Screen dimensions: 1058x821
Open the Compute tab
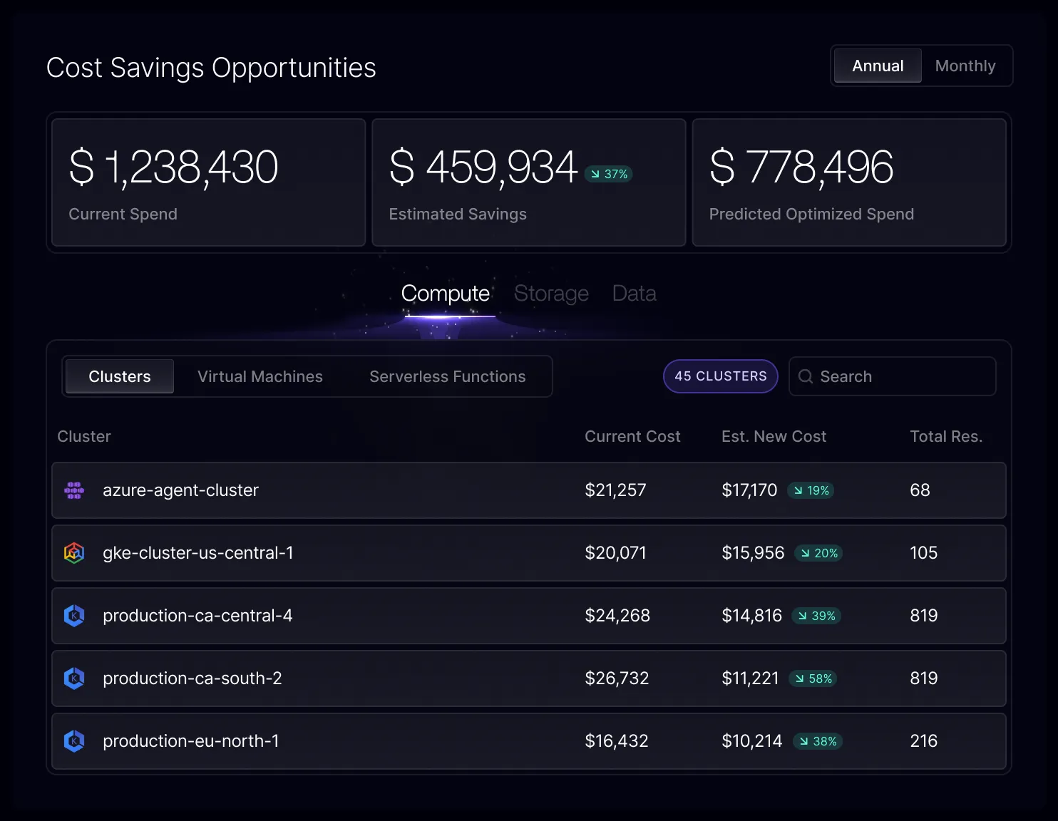[x=446, y=294]
